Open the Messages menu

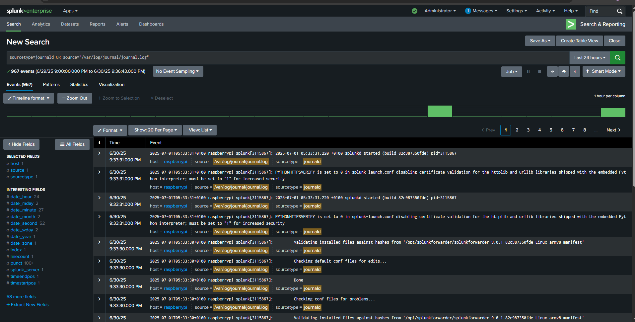click(x=481, y=11)
